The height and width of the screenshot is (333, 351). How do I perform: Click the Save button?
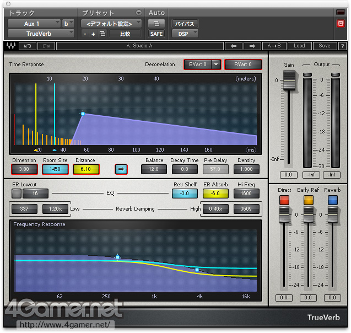(325, 46)
